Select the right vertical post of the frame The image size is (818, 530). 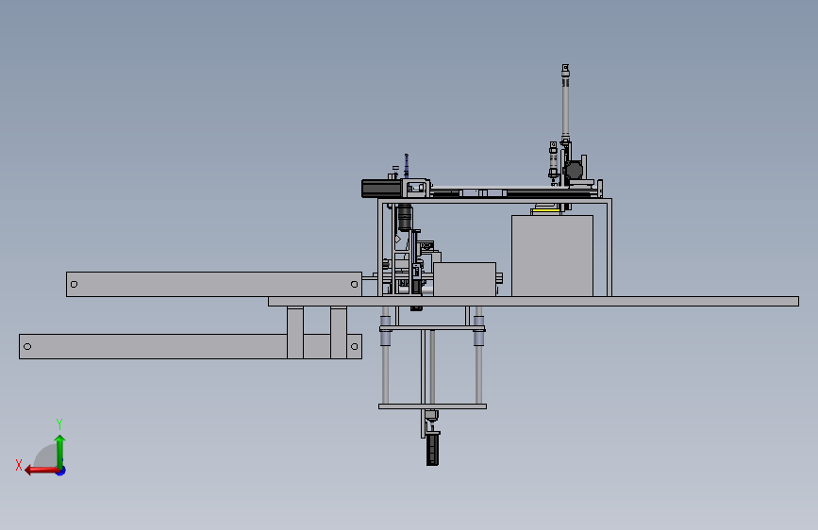[609, 248]
